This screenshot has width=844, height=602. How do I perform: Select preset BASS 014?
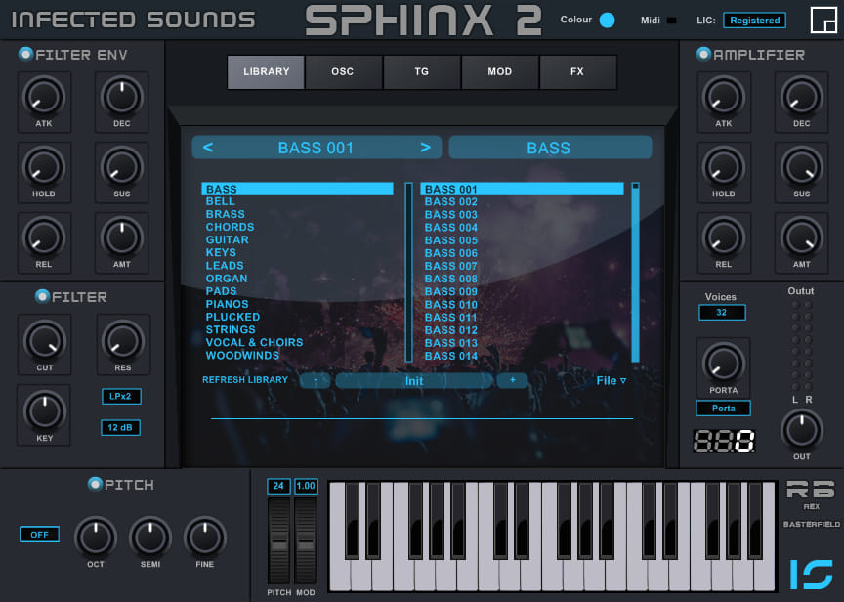(451, 356)
